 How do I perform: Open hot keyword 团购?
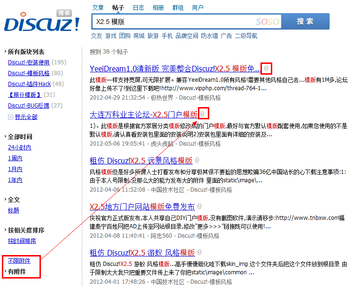(125, 36)
